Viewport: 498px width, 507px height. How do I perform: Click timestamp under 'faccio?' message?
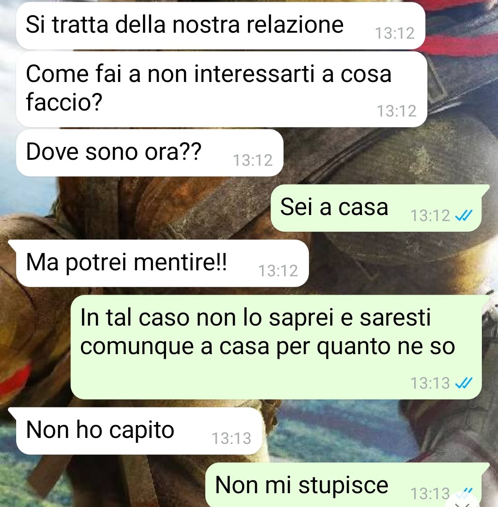pos(397,111)
